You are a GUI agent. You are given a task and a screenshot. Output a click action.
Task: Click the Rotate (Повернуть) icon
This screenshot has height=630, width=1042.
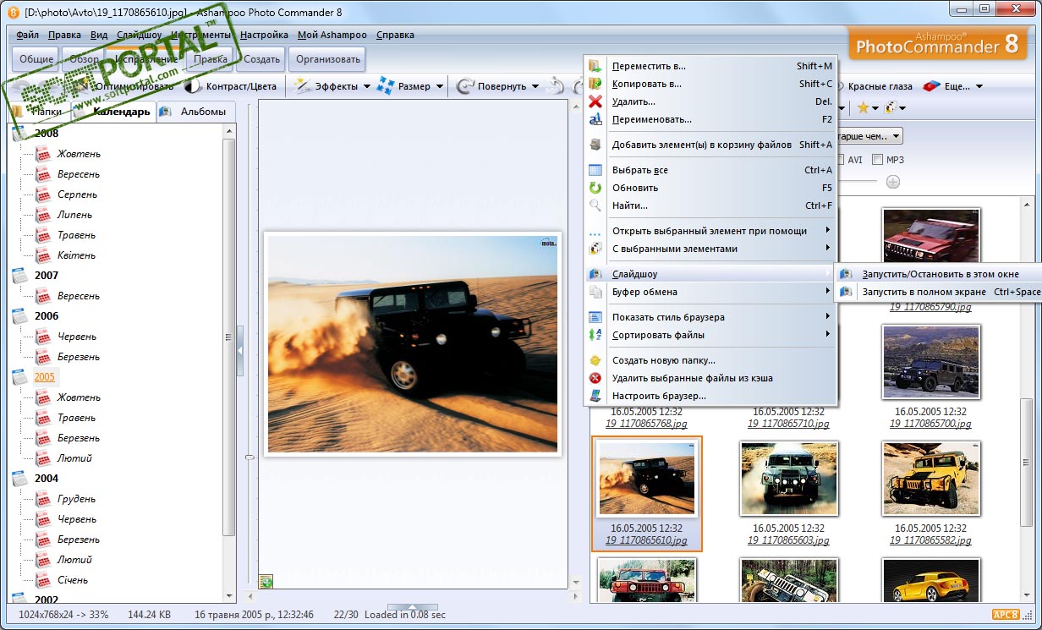465,85
